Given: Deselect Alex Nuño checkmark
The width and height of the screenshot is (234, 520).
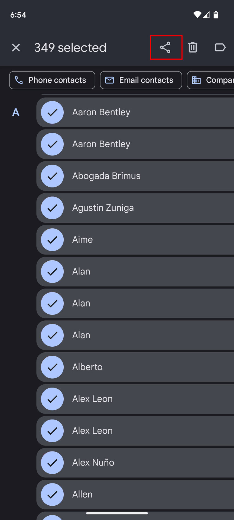Looking at the screenshot, I should pyautogui.click(x=52, y=463).
